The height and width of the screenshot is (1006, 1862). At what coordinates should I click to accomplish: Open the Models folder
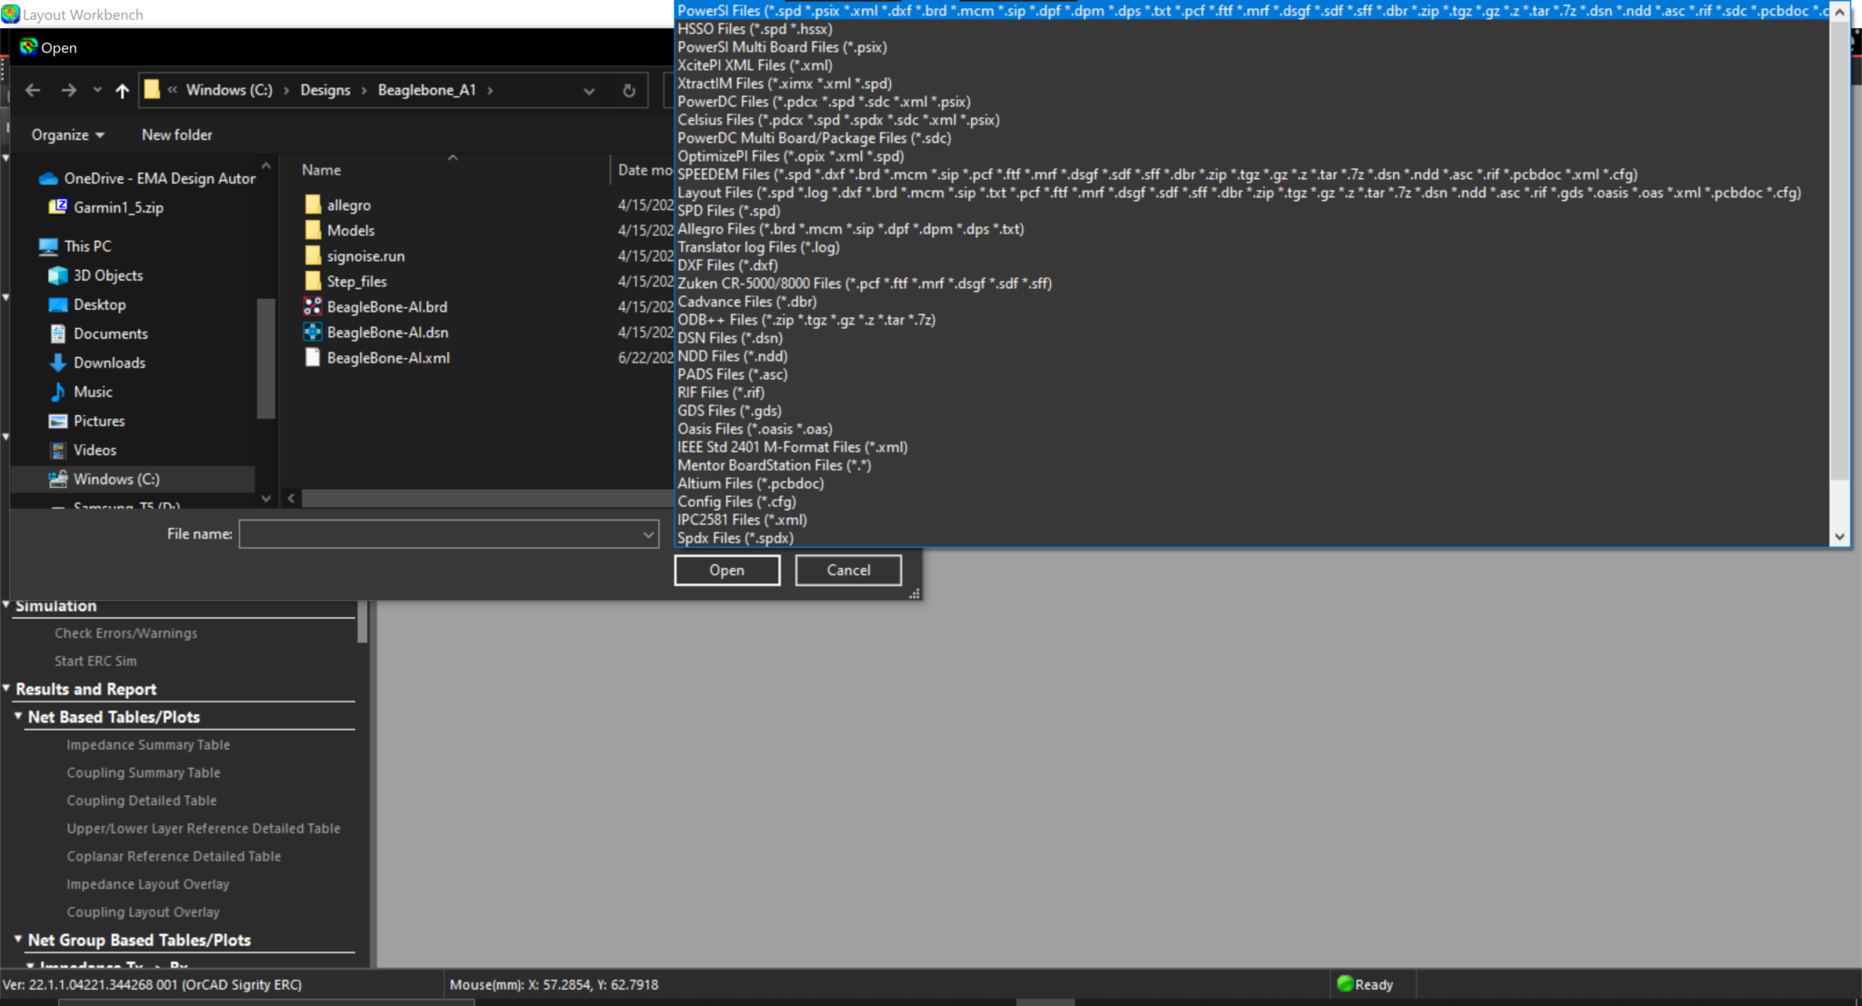coord(350,230)
